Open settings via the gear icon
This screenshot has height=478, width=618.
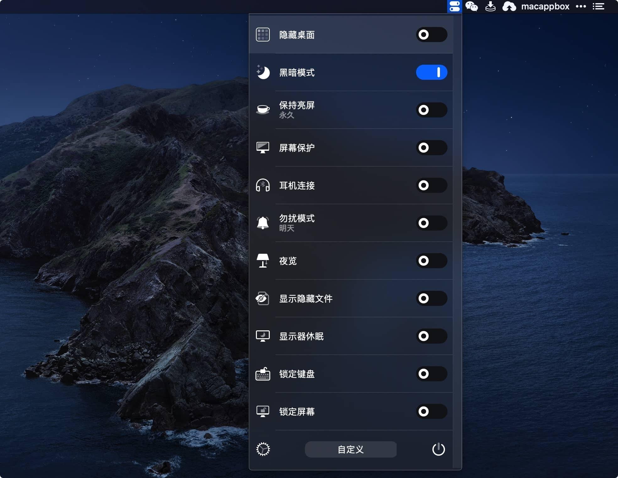[x=263, y=449]
